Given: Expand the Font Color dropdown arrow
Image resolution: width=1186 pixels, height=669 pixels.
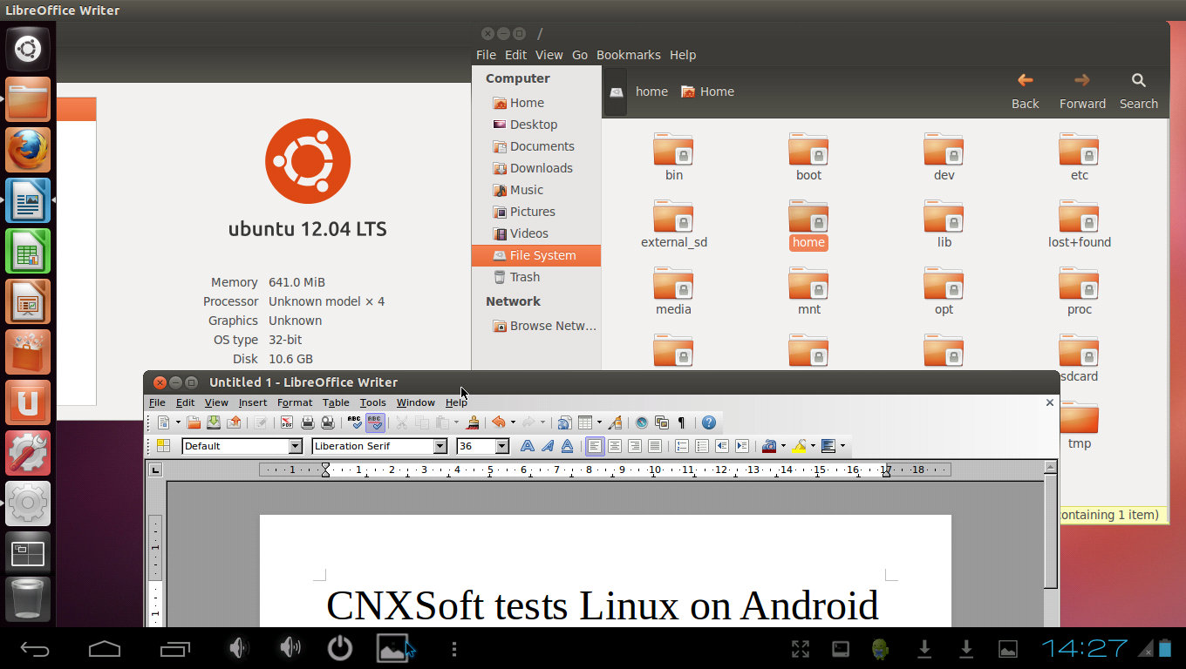Looking at the screenshot, I should point(783,446).
